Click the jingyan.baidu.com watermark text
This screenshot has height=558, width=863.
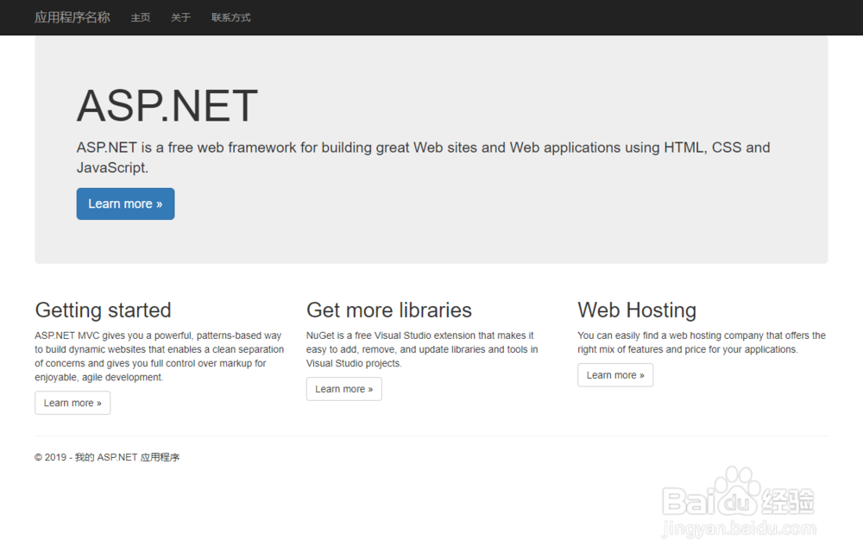point(738,528)
